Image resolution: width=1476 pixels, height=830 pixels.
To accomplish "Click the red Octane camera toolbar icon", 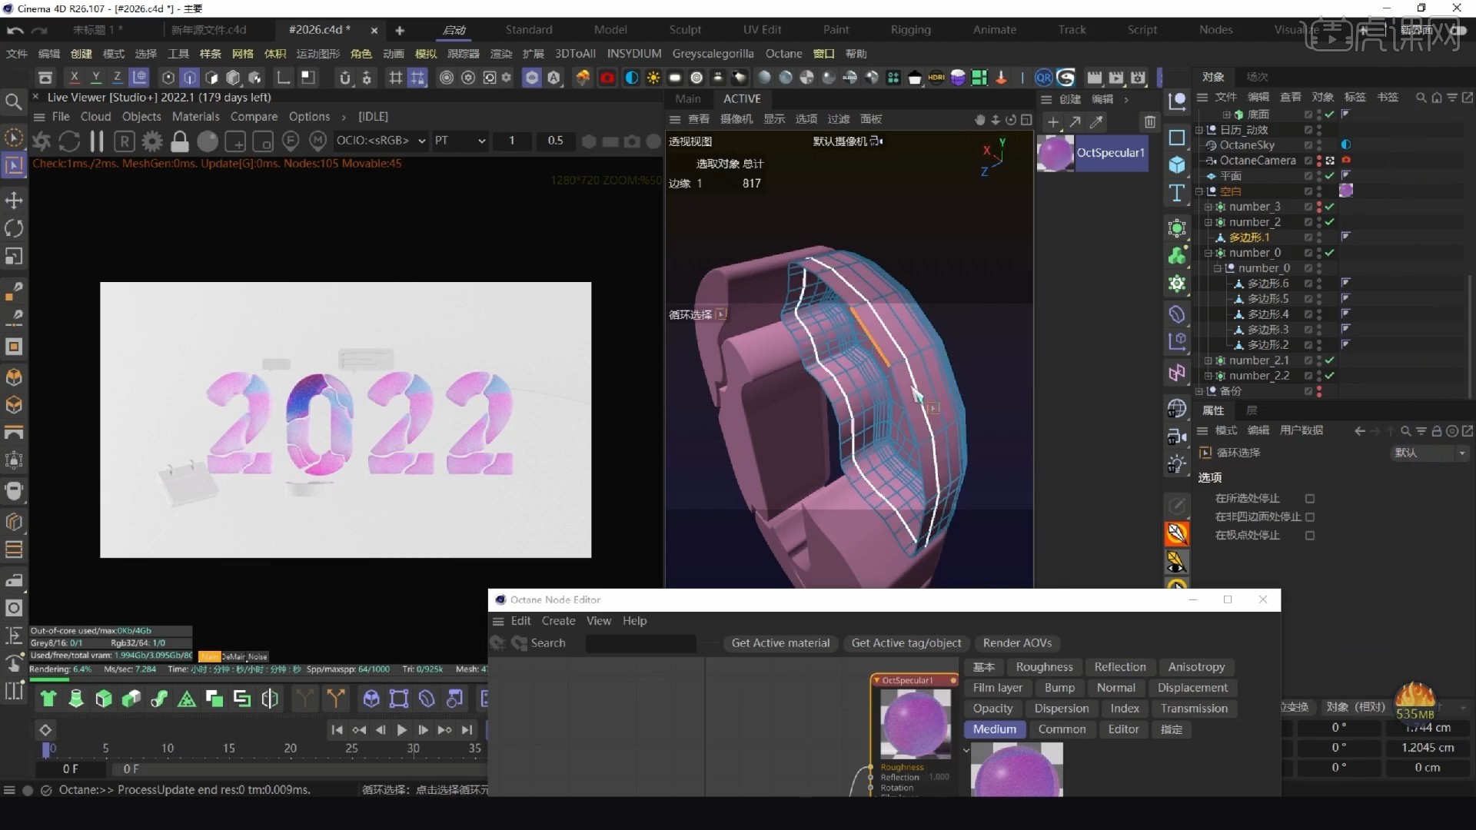I will click(607, 78).
